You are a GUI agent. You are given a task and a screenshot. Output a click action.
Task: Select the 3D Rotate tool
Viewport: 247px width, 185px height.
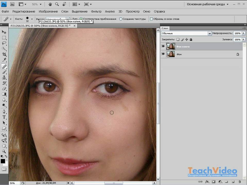[4, 135]
